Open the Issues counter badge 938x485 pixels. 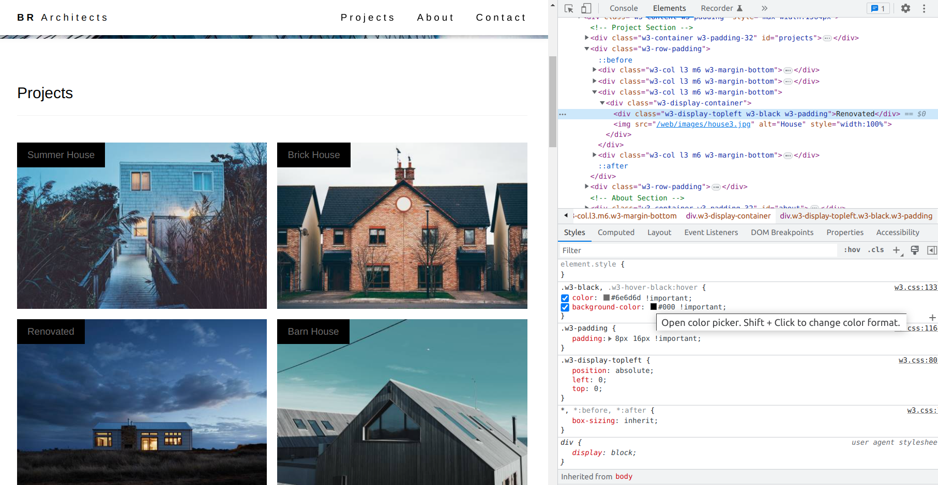(878, 8)
